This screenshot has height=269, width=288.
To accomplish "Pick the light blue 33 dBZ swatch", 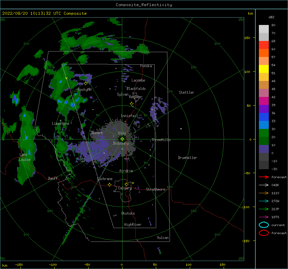I will click(x=264, y=125).
